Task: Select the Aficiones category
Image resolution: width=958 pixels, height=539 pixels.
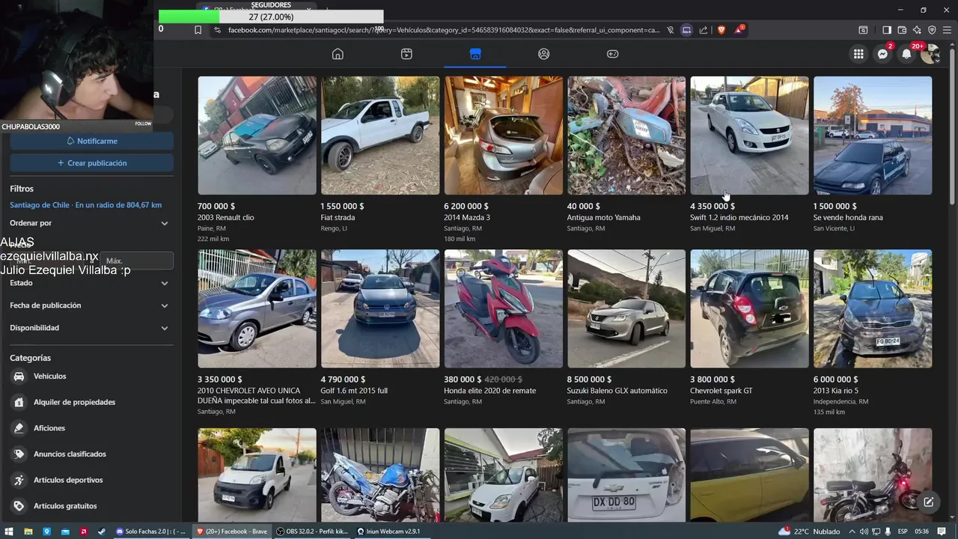Action: click(90, 428)
